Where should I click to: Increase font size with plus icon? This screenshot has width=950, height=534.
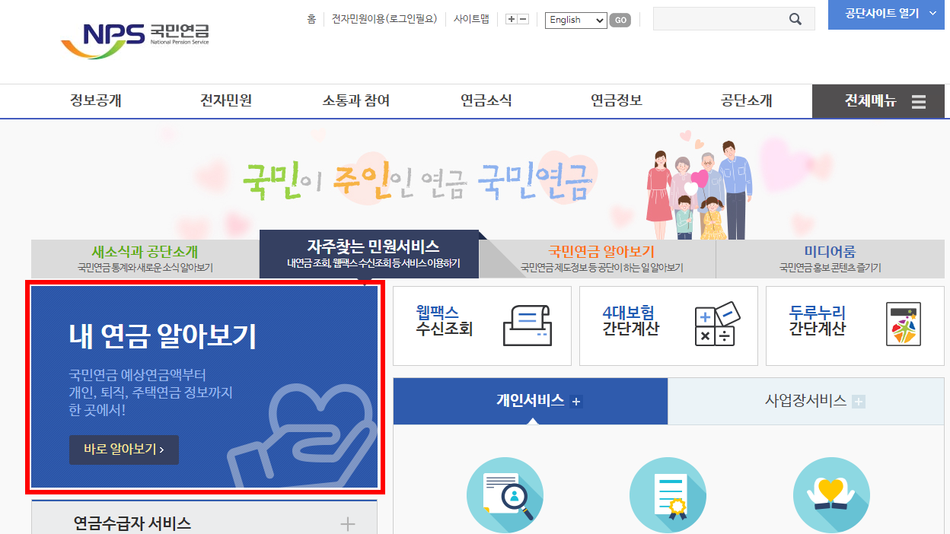point(512,19)
